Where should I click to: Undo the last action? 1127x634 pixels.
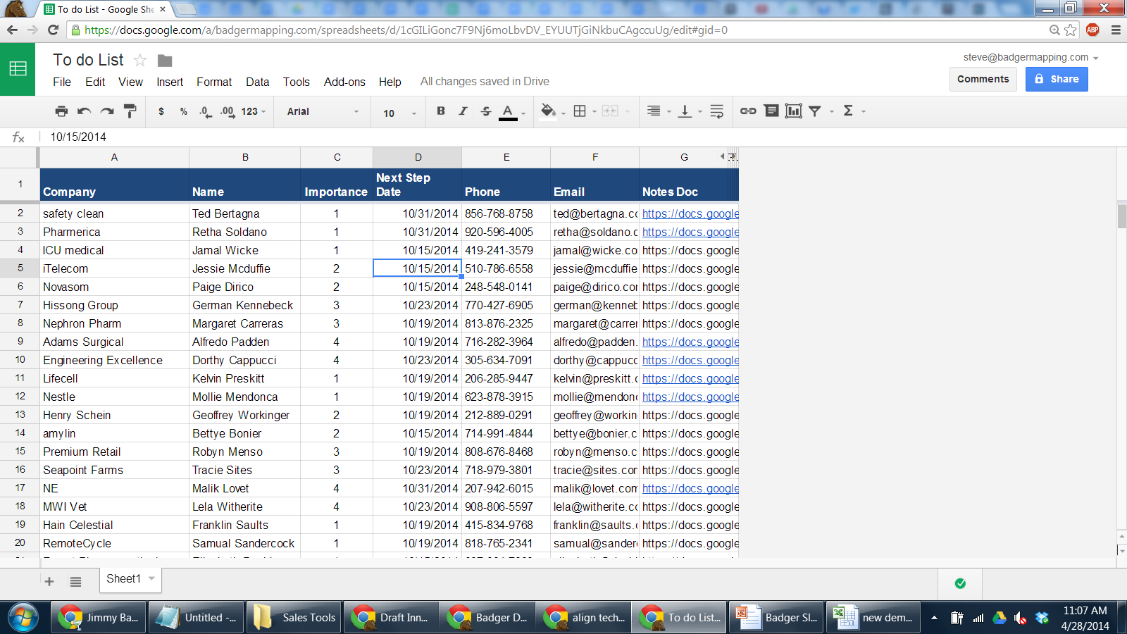tap(85, 111)
